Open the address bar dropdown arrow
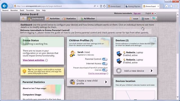 pos(98,6)
